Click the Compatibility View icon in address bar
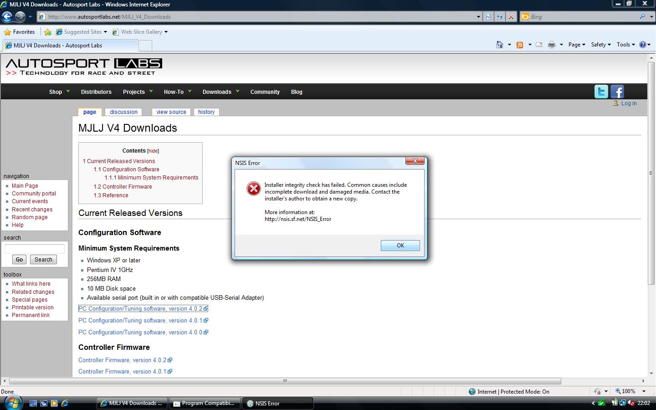The image size is (656, 410). point(488,17)
